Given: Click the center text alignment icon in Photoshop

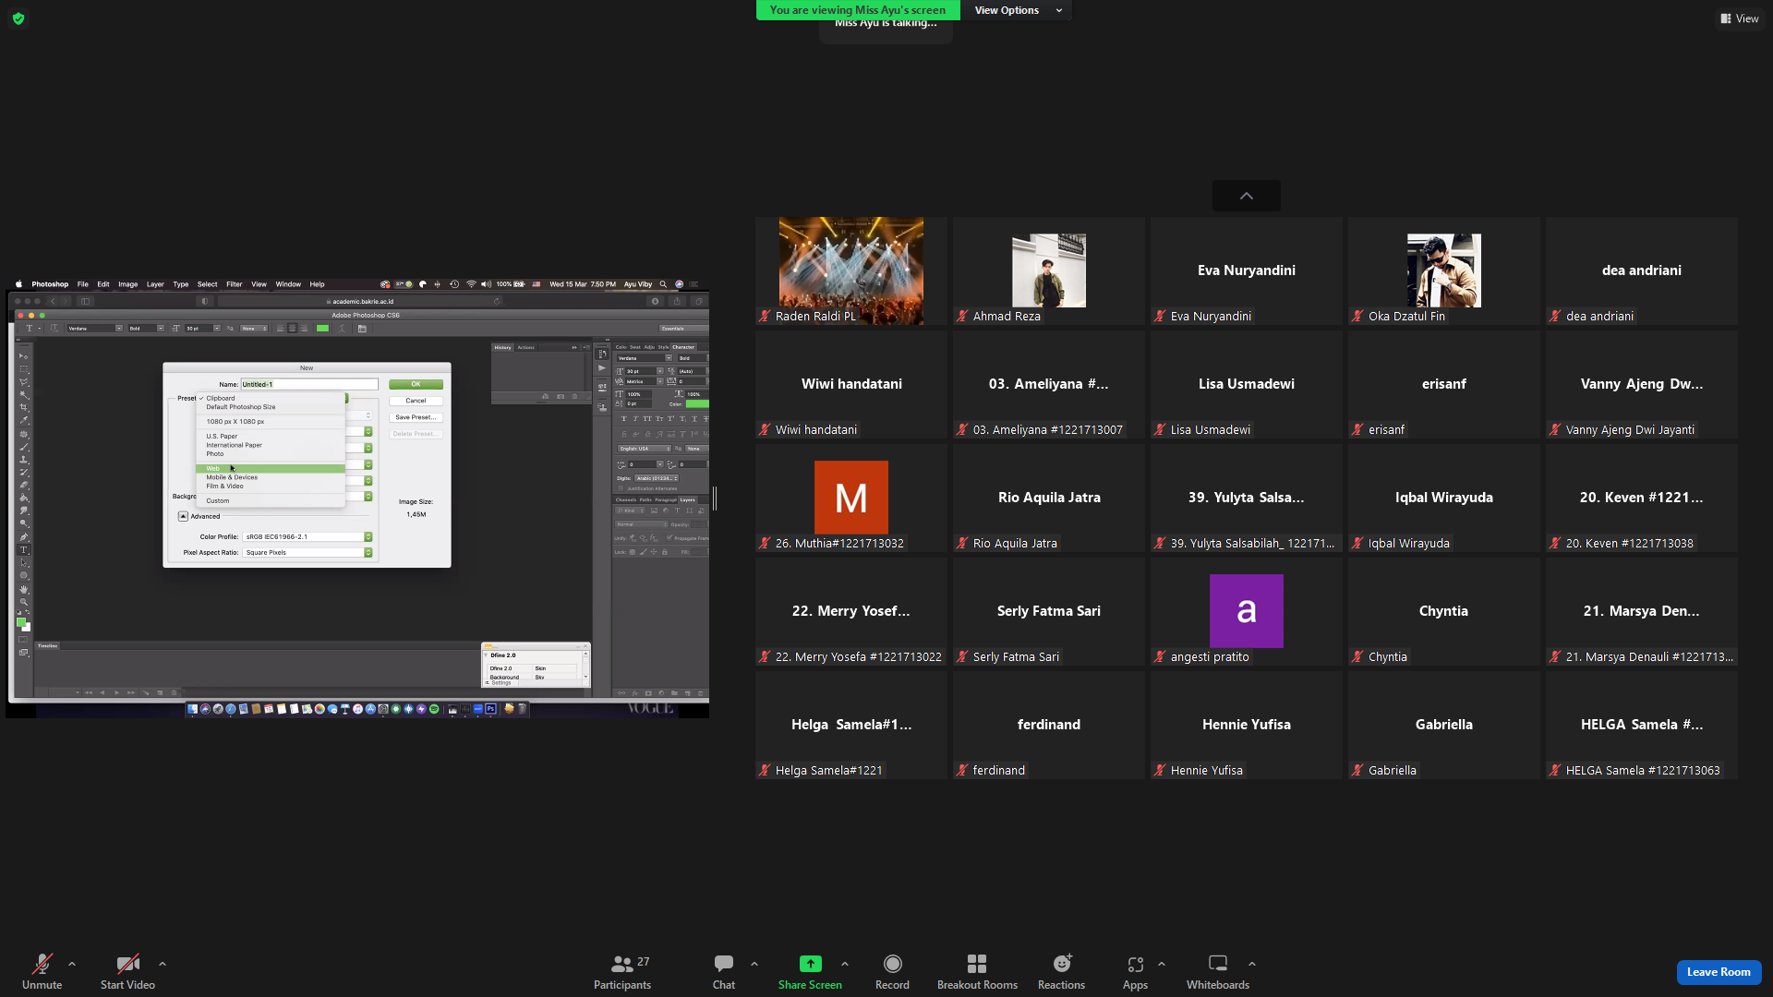Looking at the screenshot, I should tap(293, 329).
